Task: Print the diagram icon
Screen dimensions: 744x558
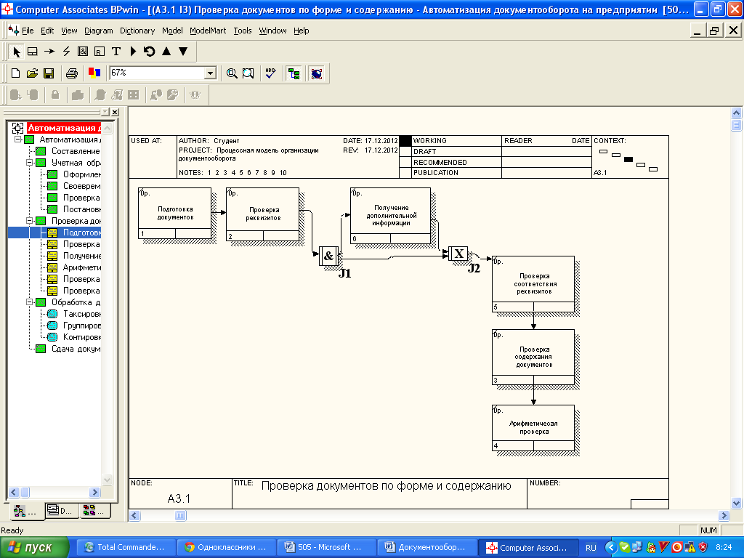Action: [72, 73]
